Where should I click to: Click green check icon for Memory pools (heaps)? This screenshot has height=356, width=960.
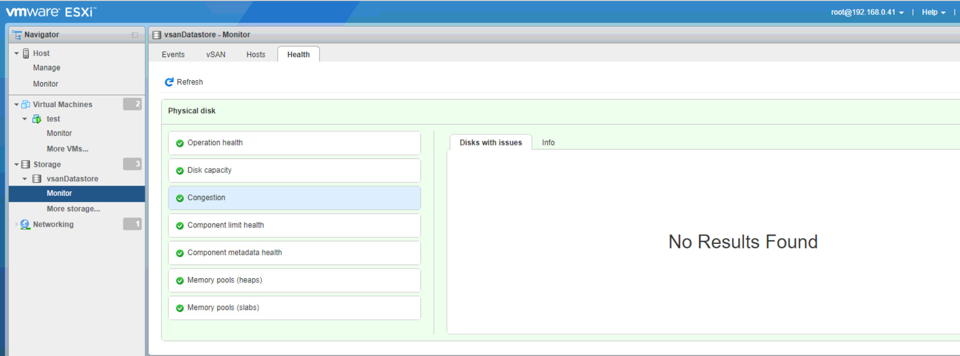[x=180, y=281]
